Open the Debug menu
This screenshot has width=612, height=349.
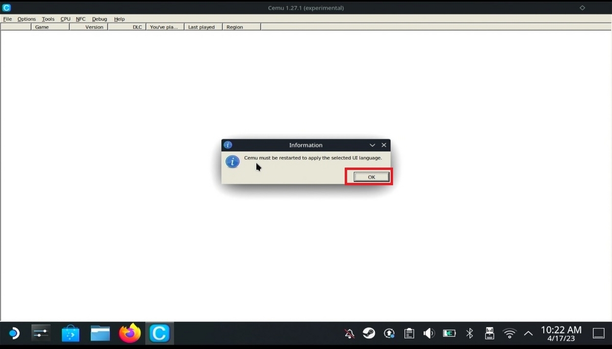pyautogui.click(x=99, y=19)
